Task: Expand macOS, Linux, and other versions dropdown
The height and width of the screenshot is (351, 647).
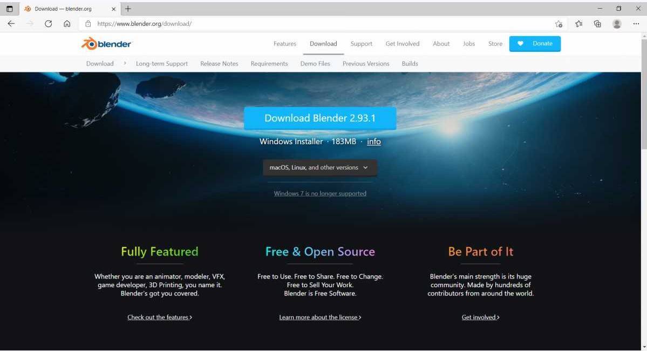Action: coord(320,167)
